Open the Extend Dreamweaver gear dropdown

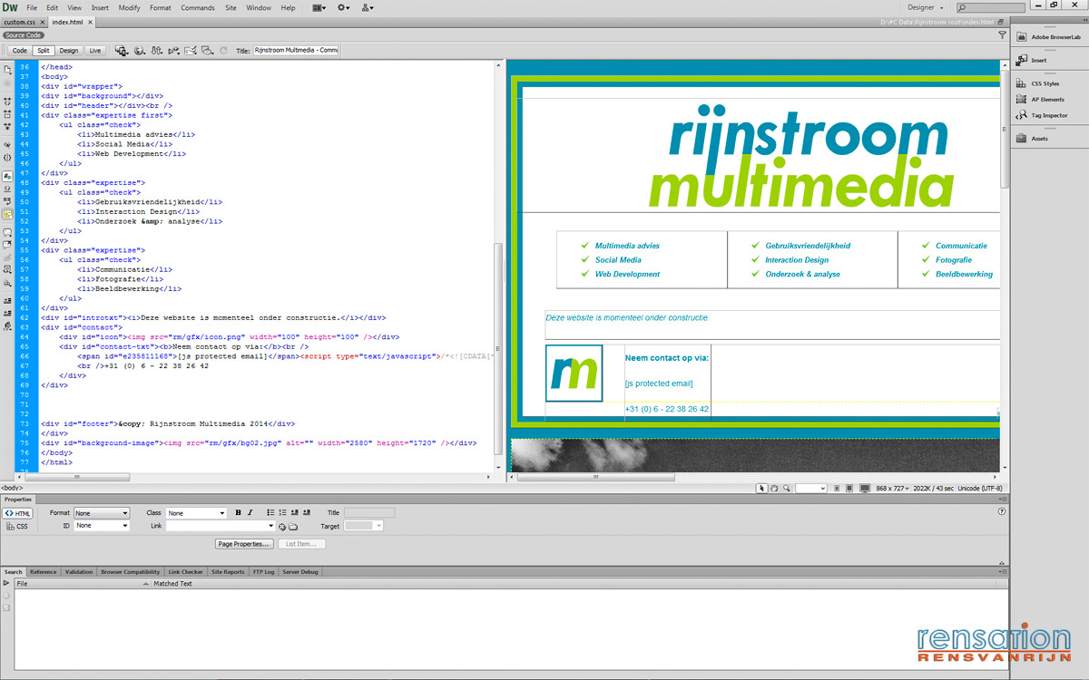(345, 7)
